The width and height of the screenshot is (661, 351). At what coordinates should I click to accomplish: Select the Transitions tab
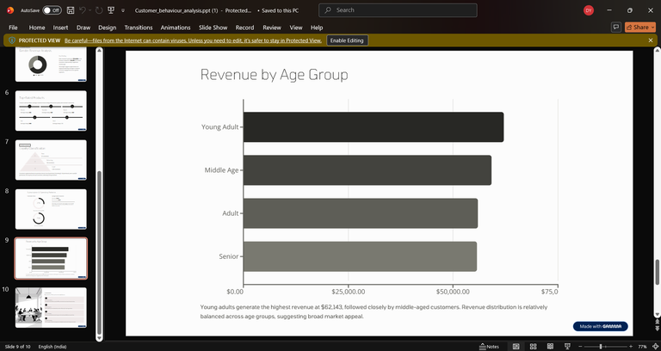pos(139,28)
